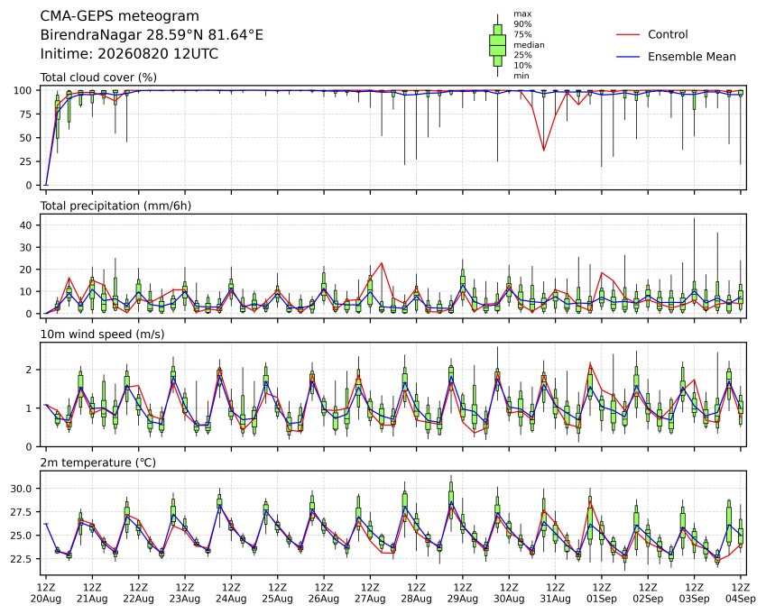The width and height of the screenshot is (766, 614).
Task: Click the green box-plot legend symbol
Action: (x=498, y=45)
